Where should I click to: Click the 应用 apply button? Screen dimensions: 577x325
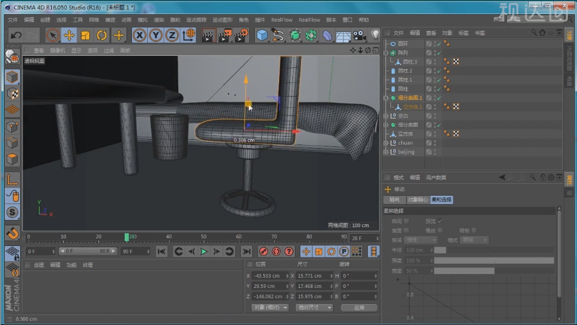pyautogui.click(x=359, y=307)
